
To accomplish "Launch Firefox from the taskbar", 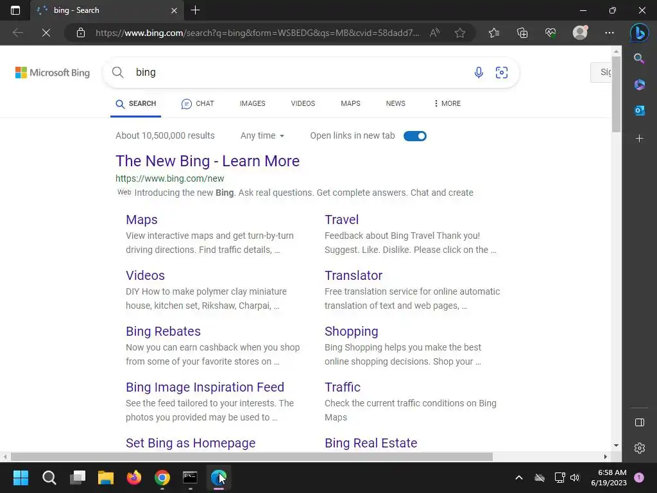I will 134,478.
